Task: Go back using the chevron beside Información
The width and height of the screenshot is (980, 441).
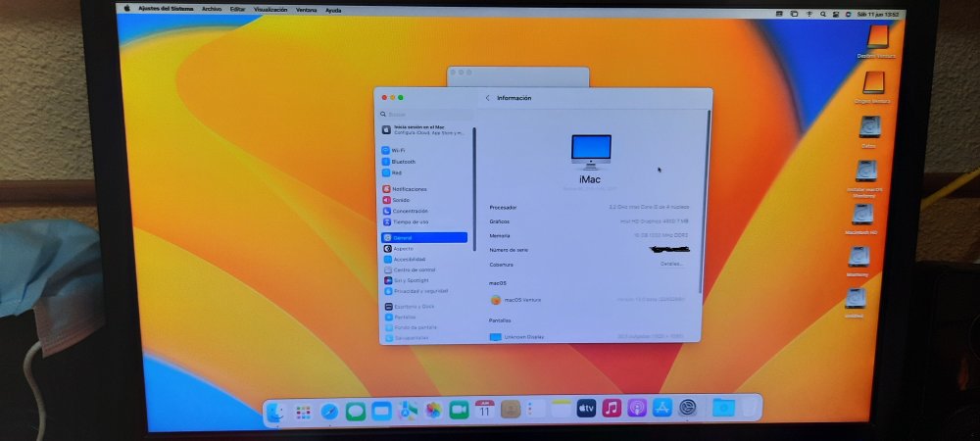Action: (x=487, y=98)
